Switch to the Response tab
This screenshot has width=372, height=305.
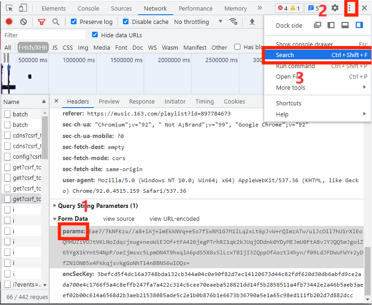(x=142, y=102)
